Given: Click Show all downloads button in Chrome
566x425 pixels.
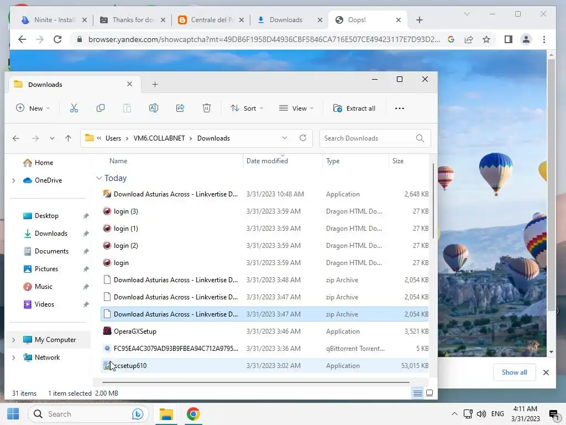Looking at the screenshot, I should click(x=514, y=372).
